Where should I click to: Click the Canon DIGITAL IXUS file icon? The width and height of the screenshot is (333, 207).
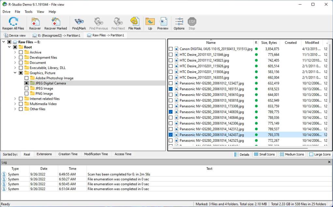177,49
